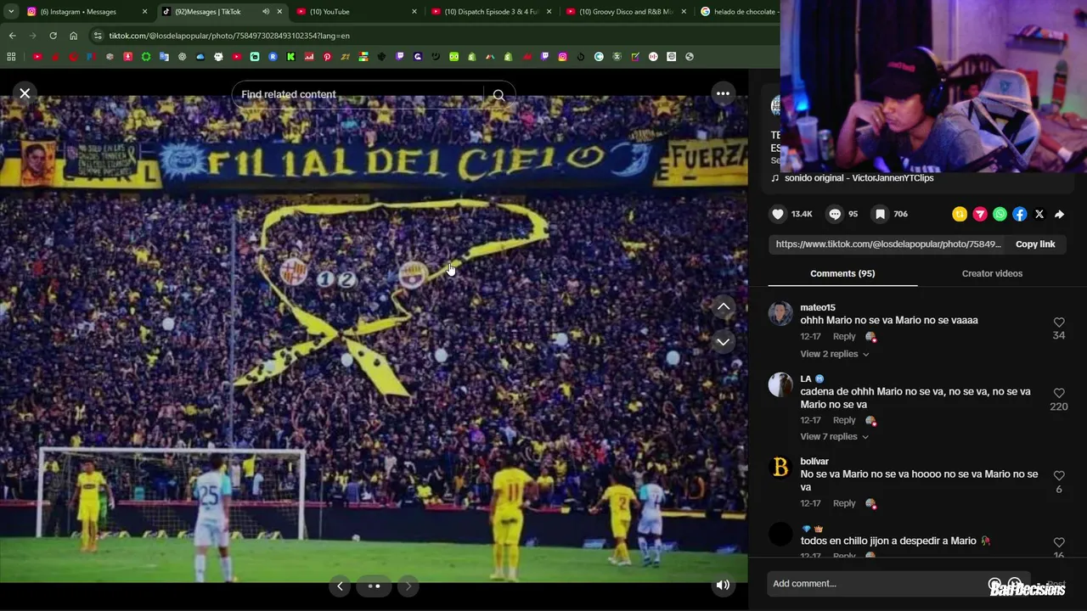Share the post to Facebook
This screenshot has width=1087, height=611.
1020,215
